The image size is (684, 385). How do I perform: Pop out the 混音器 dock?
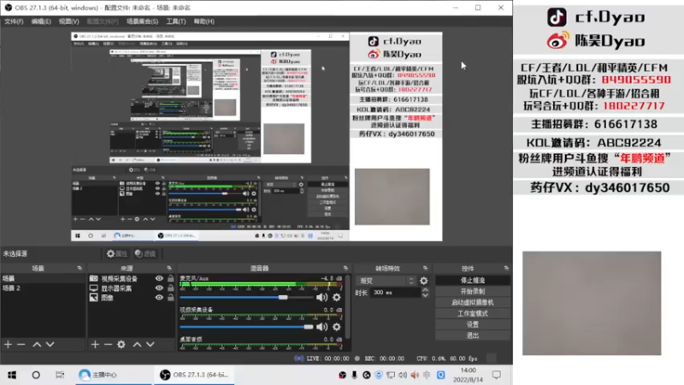pos(345,268)
